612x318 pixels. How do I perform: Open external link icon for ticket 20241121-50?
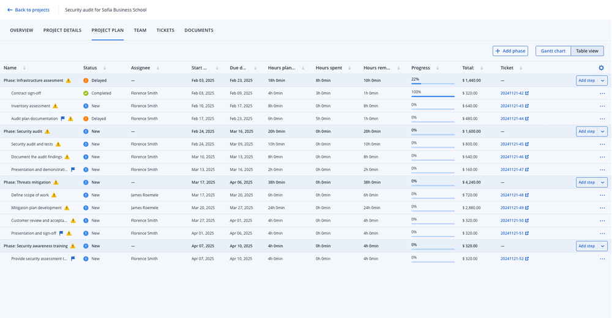(527, 220)
